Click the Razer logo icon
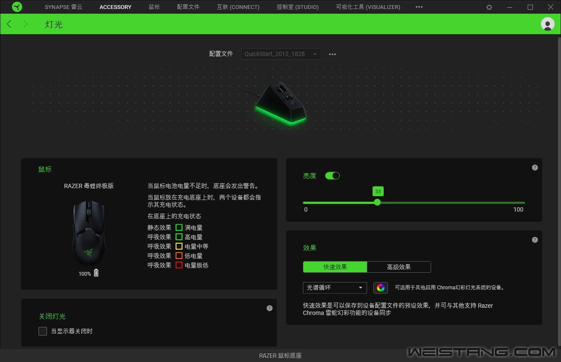Image resolution: width=561 pixels, height=362 pixels. pos(17,7)
